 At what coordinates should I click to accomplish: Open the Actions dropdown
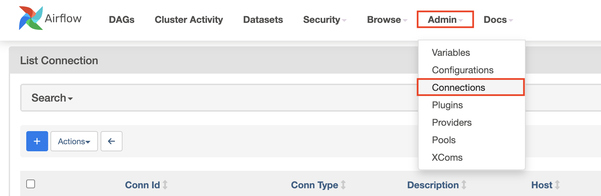tap(74, 141)
